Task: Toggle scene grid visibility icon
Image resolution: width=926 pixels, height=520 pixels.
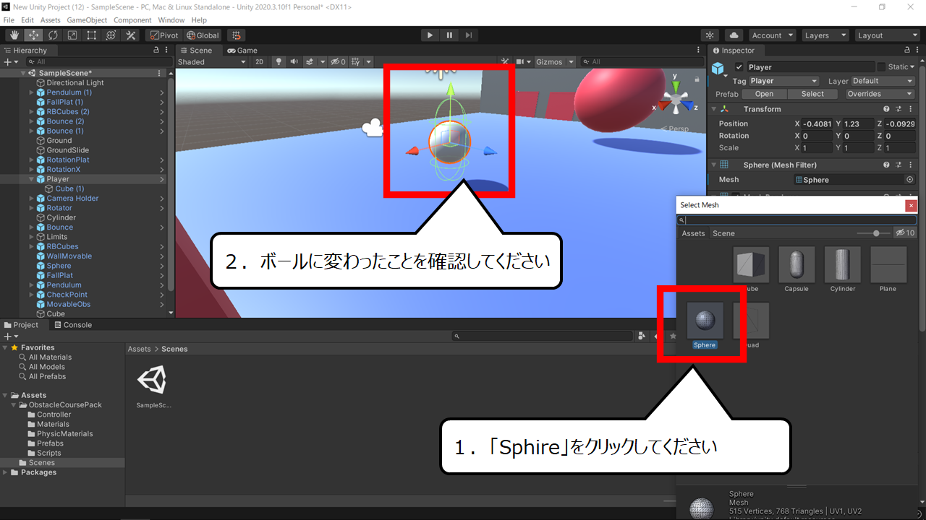Action: click(x=356, y=61)
